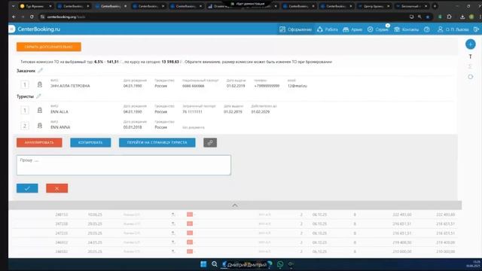Click the red АННУЛИРОВАТЬ button
This screenshot has height=271, width=482.
click(39, 142)
